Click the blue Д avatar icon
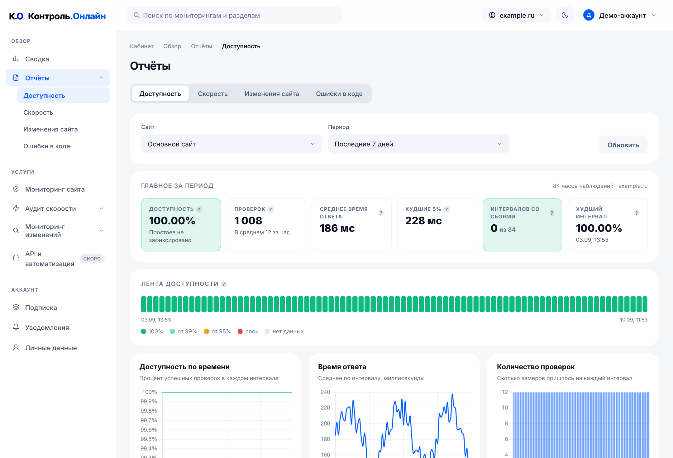This screenshot has height=458, width=673. point(589,15)
